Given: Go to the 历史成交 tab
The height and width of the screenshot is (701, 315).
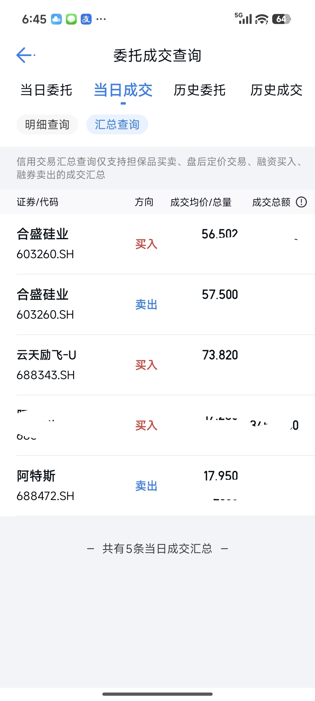Looking at the screenshot, I should (276, 90).
